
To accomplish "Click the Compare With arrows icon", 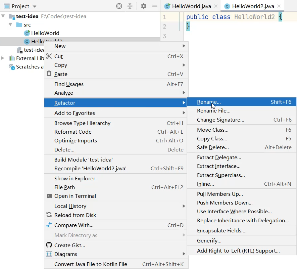I will tap(49, 225).
